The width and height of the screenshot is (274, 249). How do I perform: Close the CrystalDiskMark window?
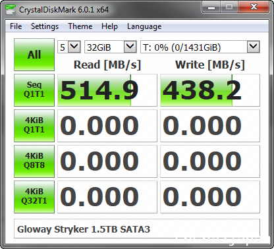point(254,7)
